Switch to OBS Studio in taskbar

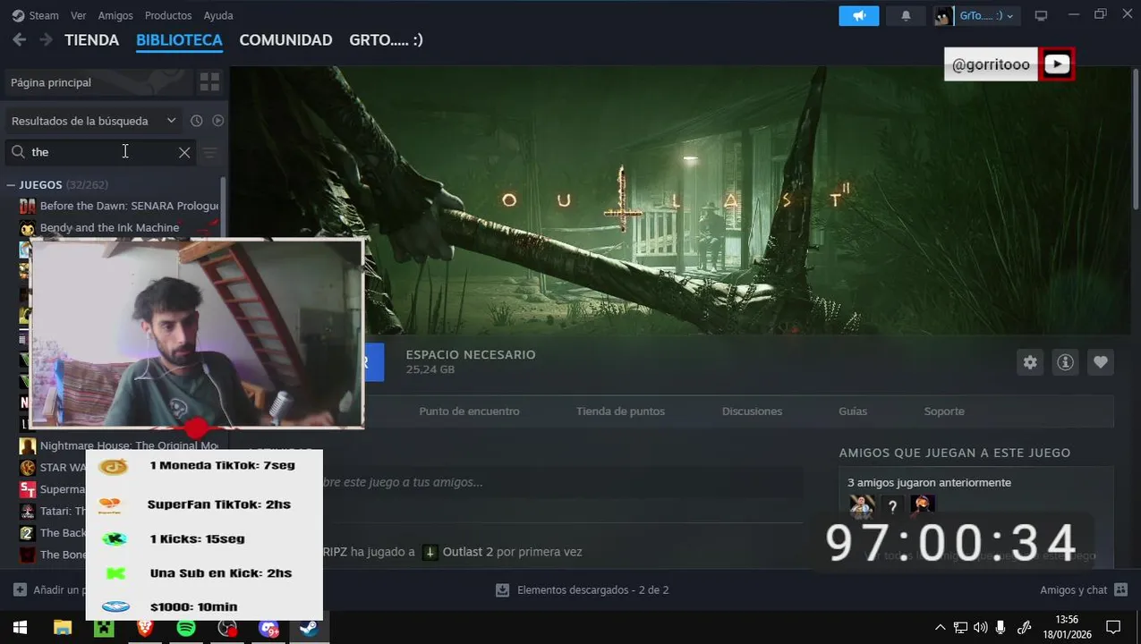click(227, 628)
